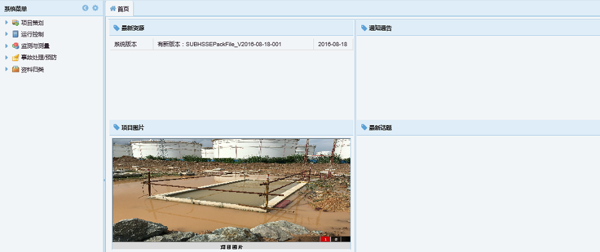Click the tag icon beside 通知通告
600x252 pixels.
pos(364,28)
